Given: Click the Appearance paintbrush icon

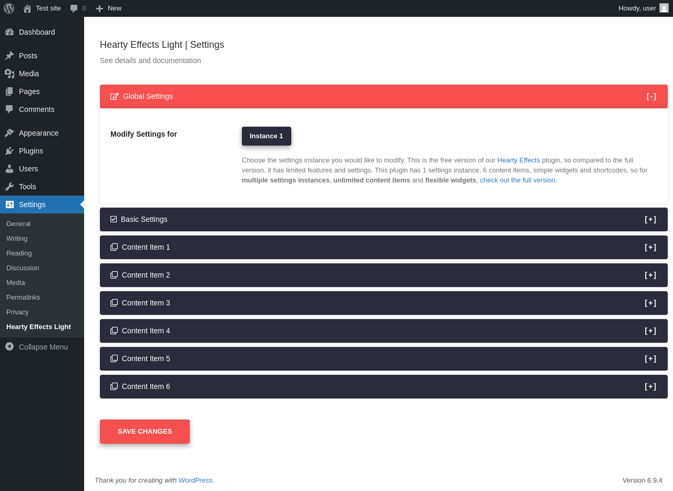Looking at the screenshot, I should coord(9,133).
